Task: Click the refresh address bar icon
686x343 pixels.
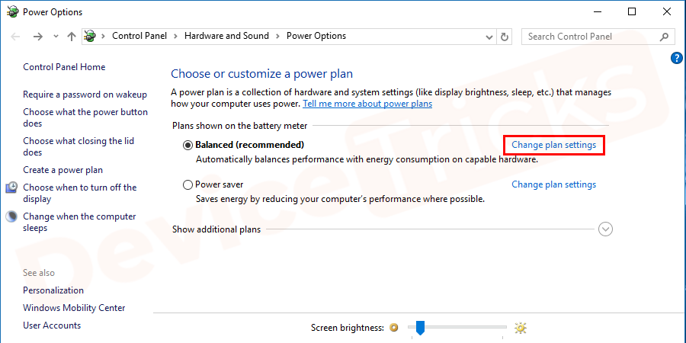Action: click(504, 36)
